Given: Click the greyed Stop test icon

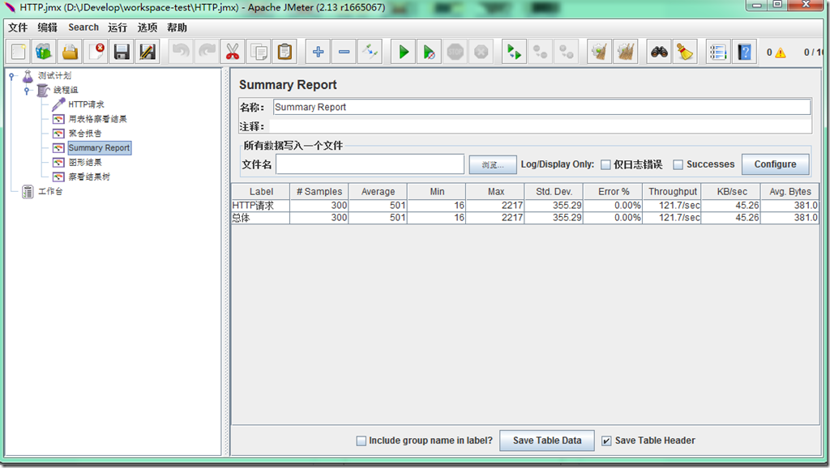Looking at the screenshot, I should tap(456, 52).
